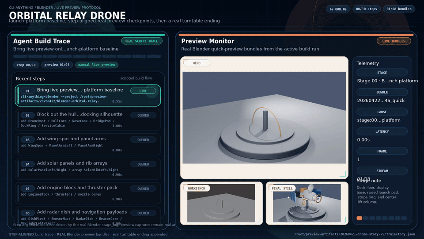Click QUEUED badge for wing spar step
The width and height of the screenshot is (424, 239).
click(143, 139)
